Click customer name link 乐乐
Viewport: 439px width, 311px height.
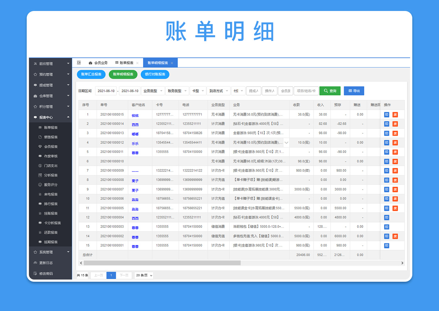click(135, 143)
